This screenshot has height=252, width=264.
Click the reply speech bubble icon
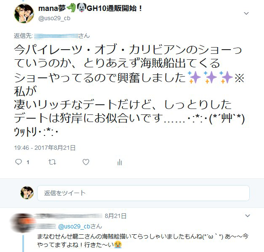click(19, 162)
